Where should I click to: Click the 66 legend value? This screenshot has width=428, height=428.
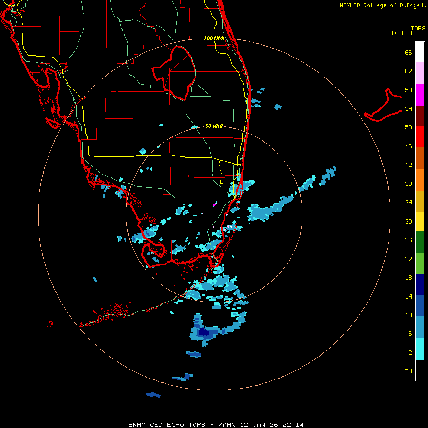409,52
